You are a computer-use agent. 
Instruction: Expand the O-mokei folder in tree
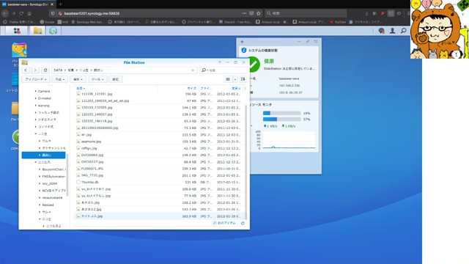click(36, 98)
